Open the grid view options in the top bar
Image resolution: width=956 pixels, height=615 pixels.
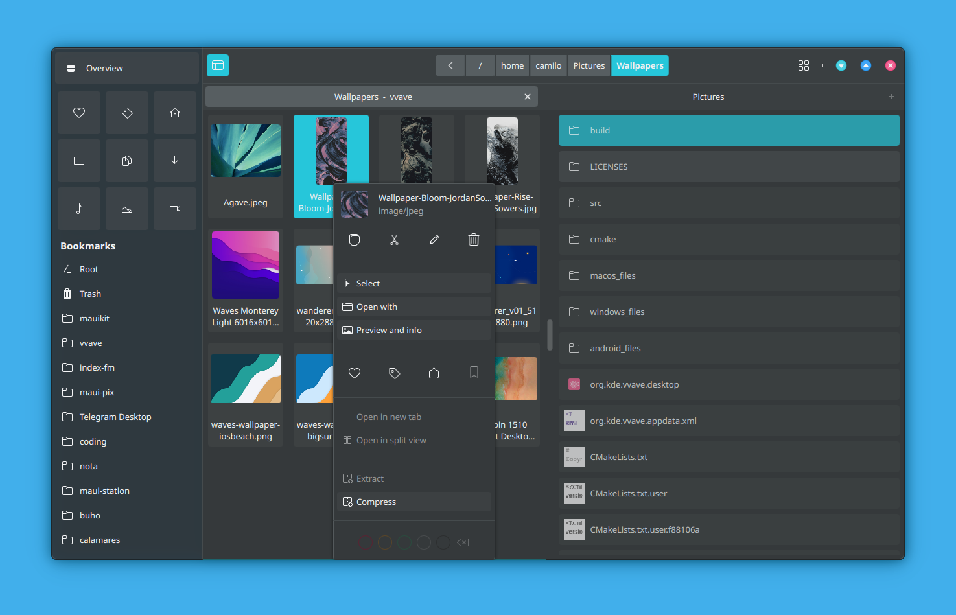[x=804, y=65]
